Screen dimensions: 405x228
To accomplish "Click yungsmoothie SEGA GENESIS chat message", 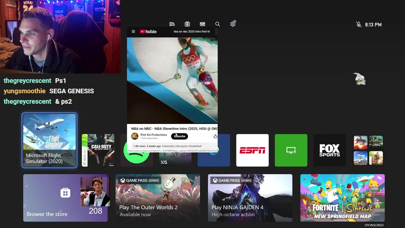I will [x=49, y=91].
